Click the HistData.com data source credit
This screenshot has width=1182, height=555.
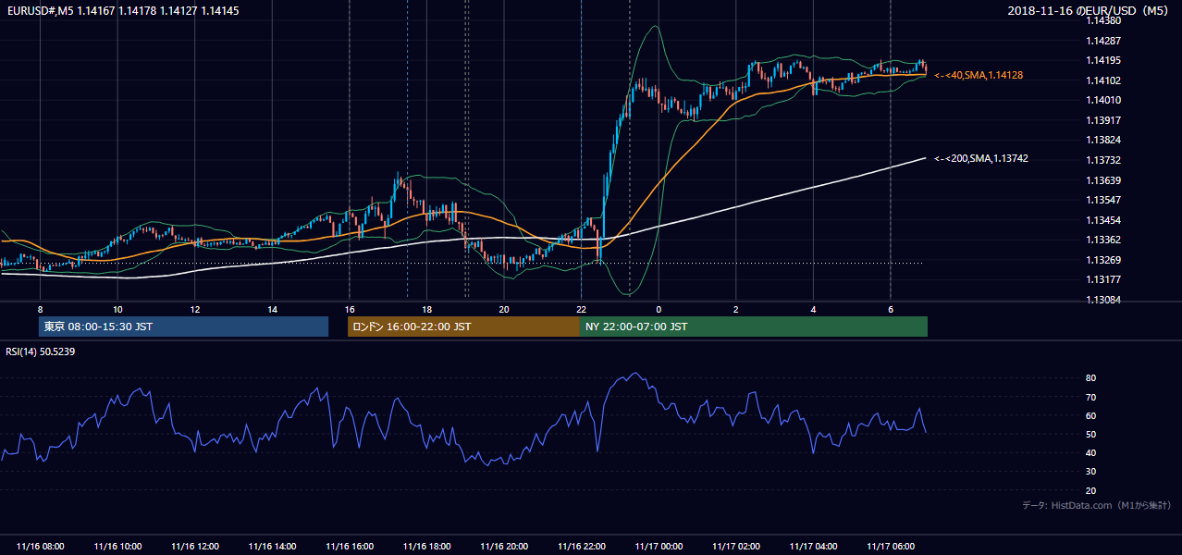pos(1097,505)
